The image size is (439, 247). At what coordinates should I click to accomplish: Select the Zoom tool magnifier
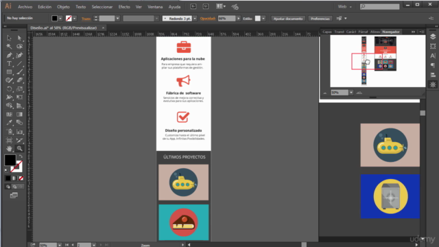pyautogui.click(x=19, y=148)
